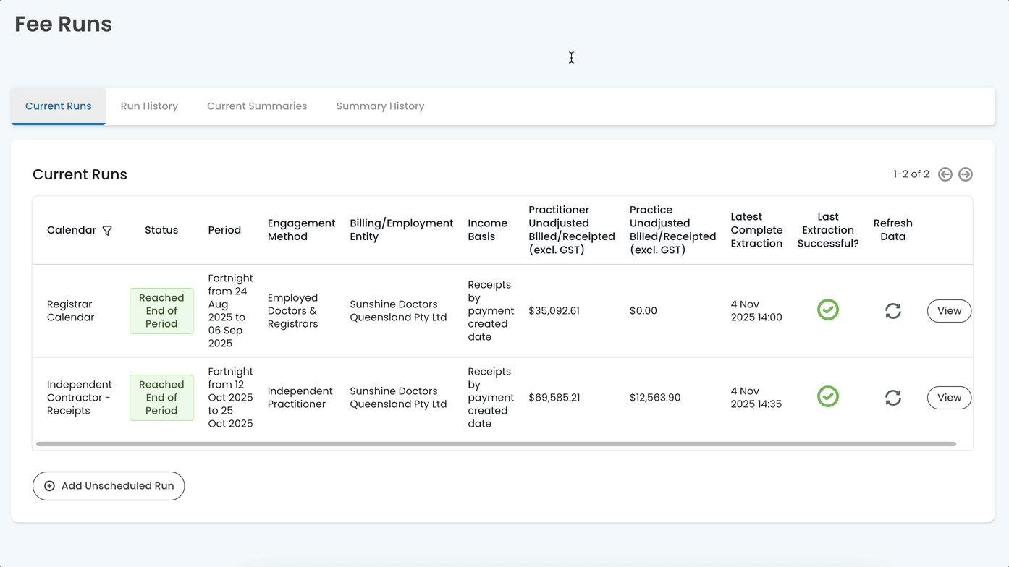Screen dimensions: 1009x567
Task: Switch to the Run History tab
Action: (x=149, y=106)
